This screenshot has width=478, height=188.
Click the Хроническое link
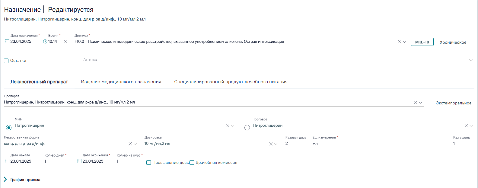pos(453,43)
